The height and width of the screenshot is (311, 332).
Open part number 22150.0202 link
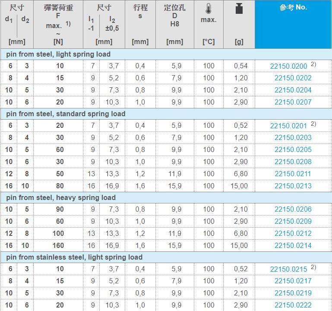pyautogui.click(x=293, y=78)
